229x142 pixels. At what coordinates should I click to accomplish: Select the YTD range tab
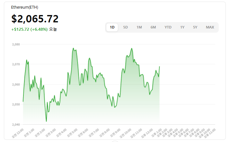tap(168, 27)
